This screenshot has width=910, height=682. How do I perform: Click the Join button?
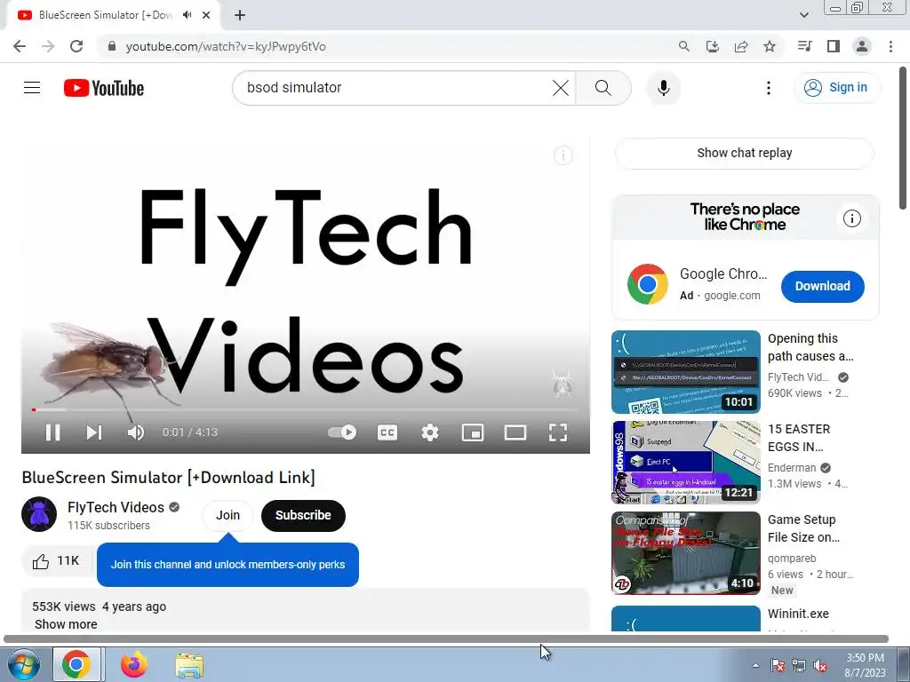(227, 515)
